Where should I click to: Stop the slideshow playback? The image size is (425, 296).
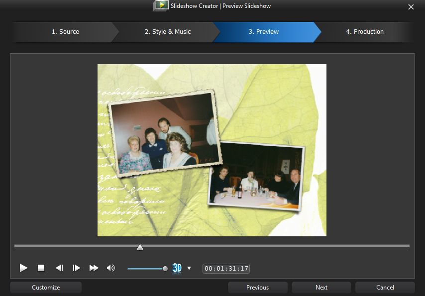[x=41, y=268]
